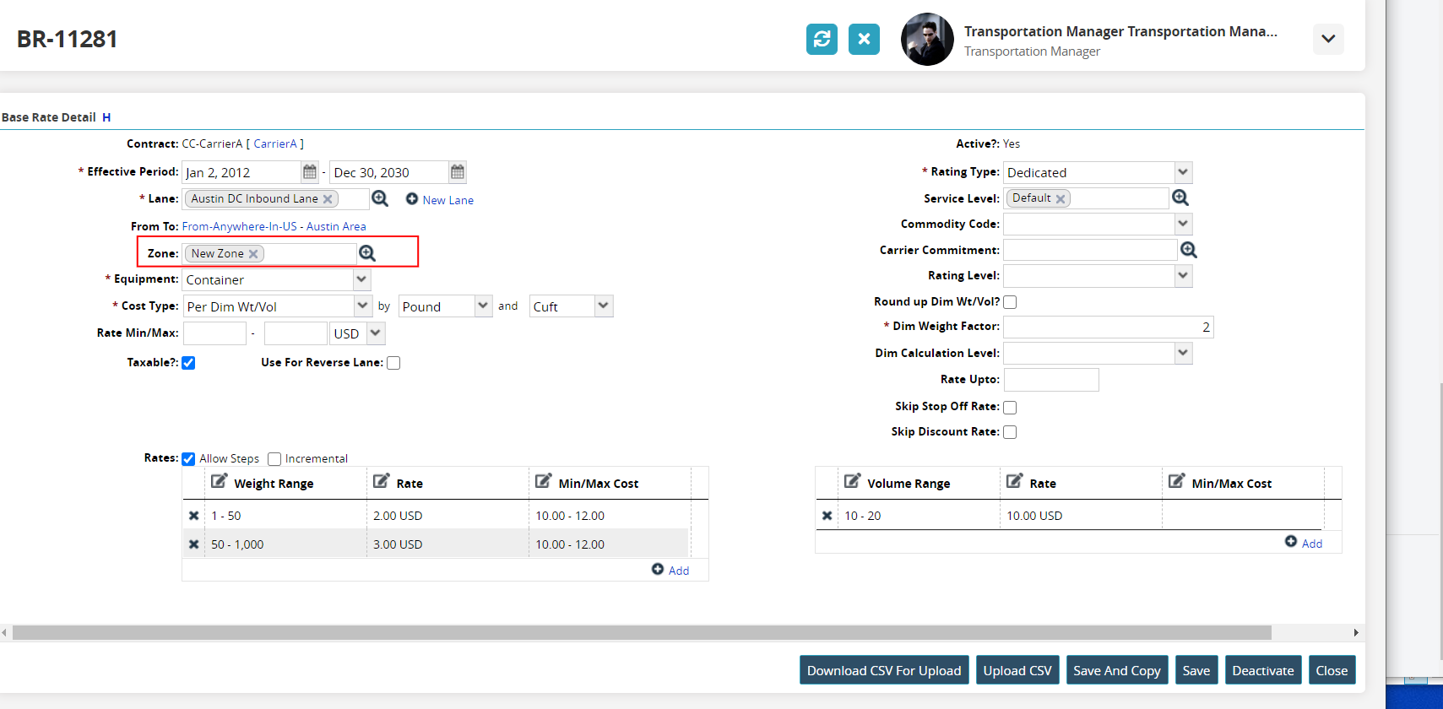Image resolution: width=1443 pixels, height=709 pixels.
Task: Toggle the Taxable checkbox
Action: point(188,363)
